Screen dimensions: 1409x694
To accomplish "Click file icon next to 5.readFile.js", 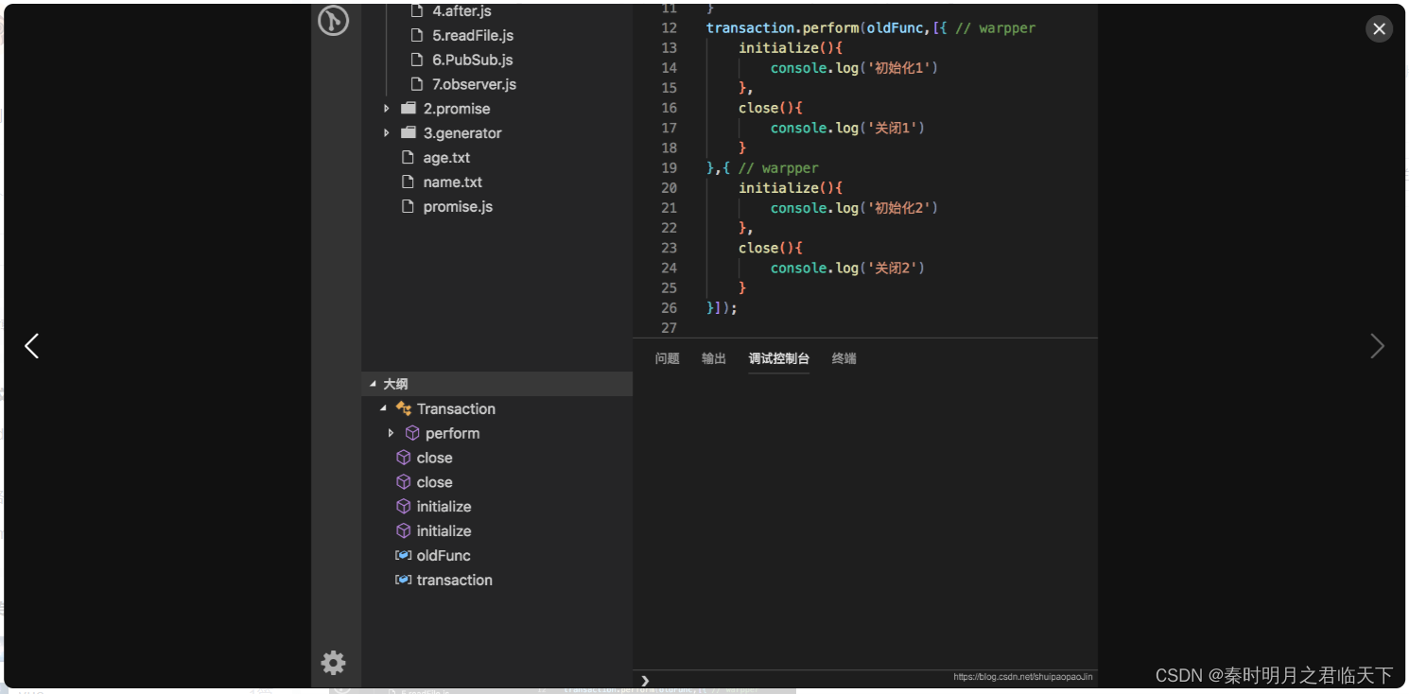I will [x=417, y=35].
